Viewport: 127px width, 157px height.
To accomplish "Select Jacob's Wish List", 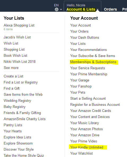I will (17, 37).
